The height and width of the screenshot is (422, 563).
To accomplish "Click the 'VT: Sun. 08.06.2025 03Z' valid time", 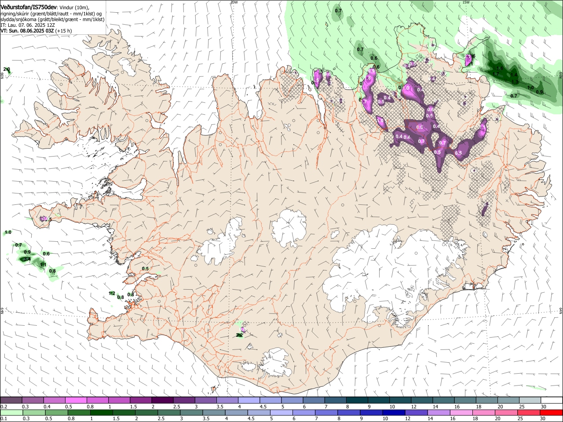I will pyautogui.click(x=27, y=31).
